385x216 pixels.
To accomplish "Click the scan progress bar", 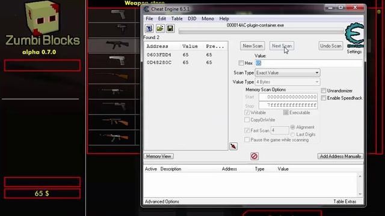I will [261, 31].
